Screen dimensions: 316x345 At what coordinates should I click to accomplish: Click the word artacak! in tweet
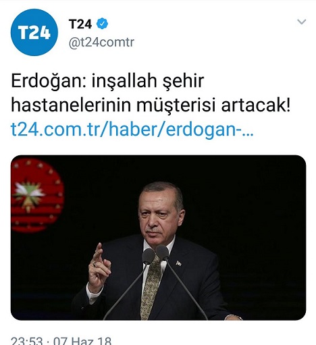(x=256, y=105)
